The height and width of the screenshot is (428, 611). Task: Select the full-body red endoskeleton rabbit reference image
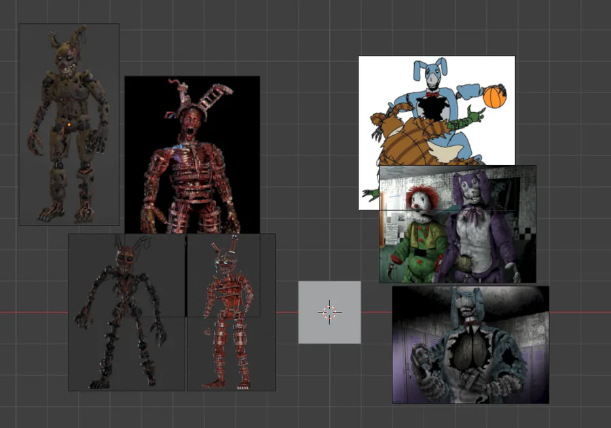pyautogui.click(x=231, y=312)
